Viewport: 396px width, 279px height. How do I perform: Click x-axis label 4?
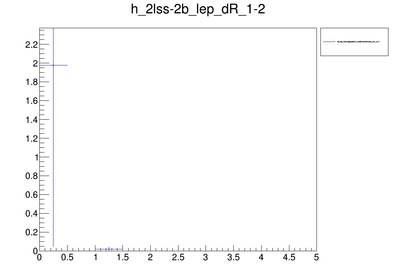pyautogui.click(x=261, y=258)
